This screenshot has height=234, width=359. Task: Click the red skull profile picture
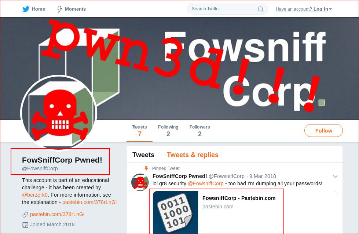[x=59, y=113]
